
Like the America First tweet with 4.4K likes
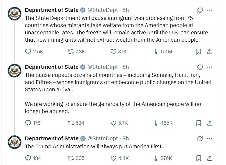[x=114, y=158]
